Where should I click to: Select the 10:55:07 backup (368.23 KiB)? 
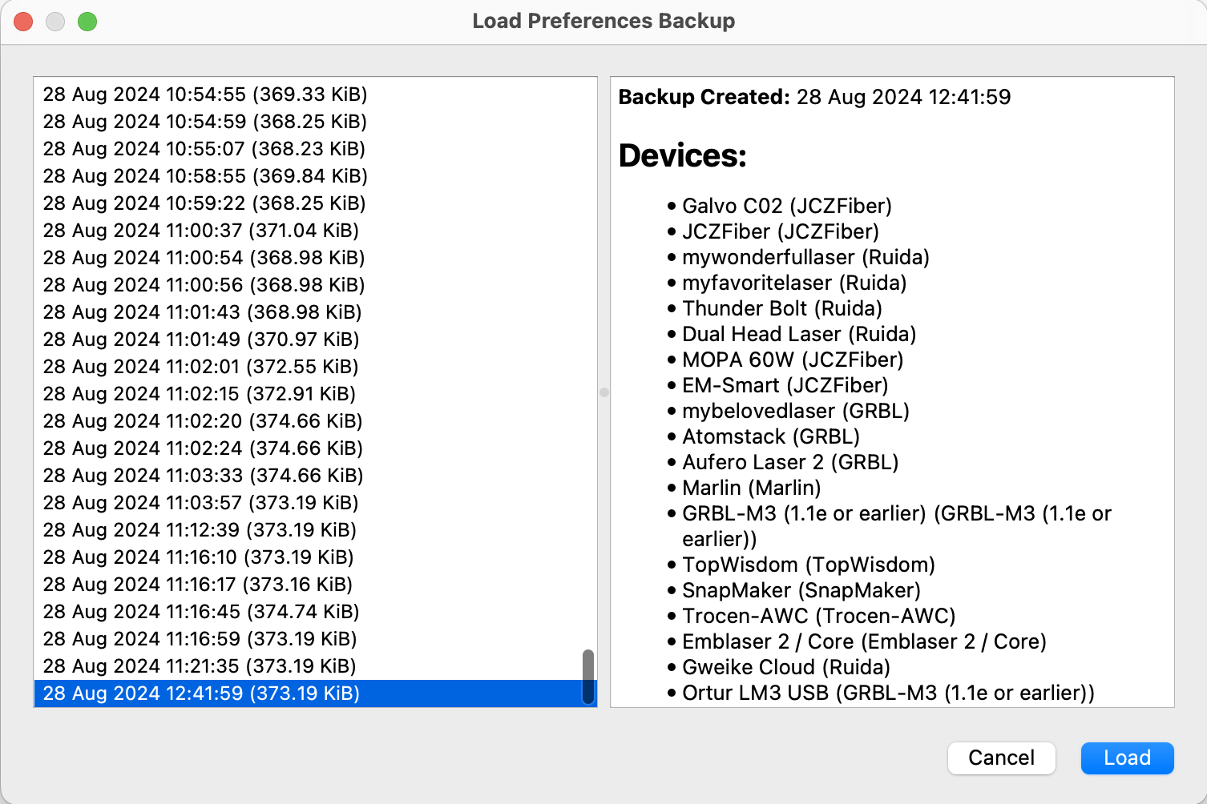tap(204, 149)
